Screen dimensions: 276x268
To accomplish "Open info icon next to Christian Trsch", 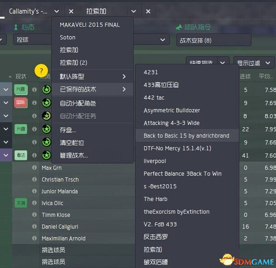I will tap(34, 179).
